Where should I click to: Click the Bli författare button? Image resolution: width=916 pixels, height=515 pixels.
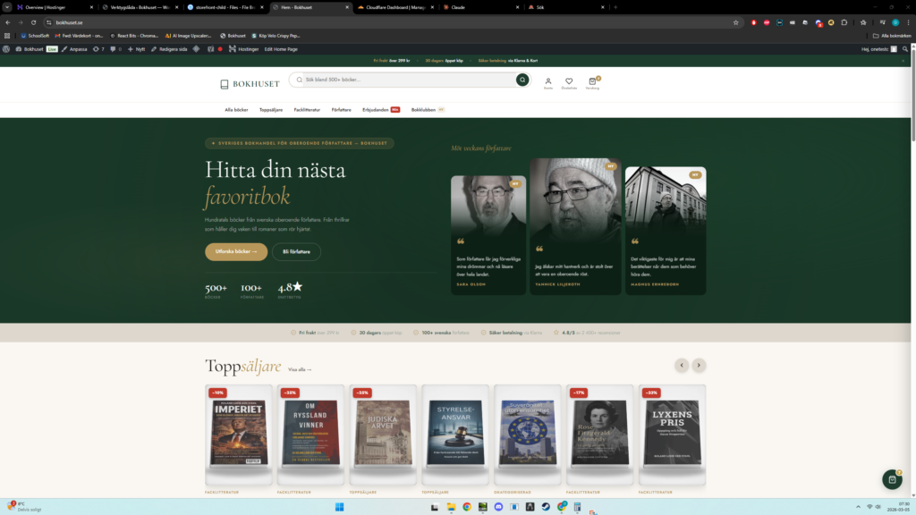(x=296, y=251)
